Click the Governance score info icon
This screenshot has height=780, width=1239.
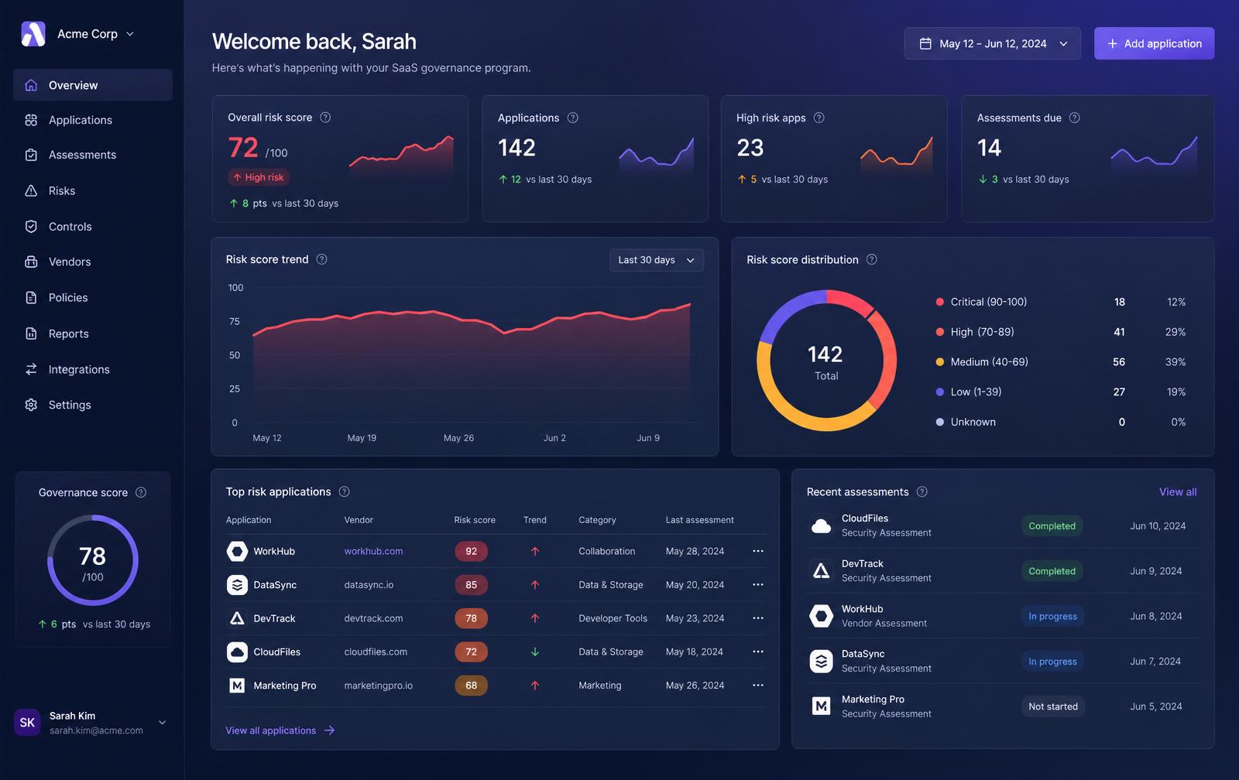coord(141,492)
